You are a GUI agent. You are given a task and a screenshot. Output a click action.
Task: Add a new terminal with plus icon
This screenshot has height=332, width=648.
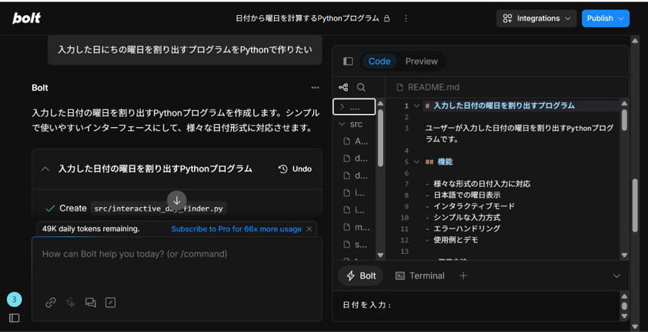pos(464,276)
